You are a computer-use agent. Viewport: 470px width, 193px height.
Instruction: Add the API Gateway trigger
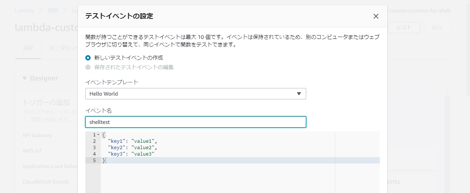(37, 135)
